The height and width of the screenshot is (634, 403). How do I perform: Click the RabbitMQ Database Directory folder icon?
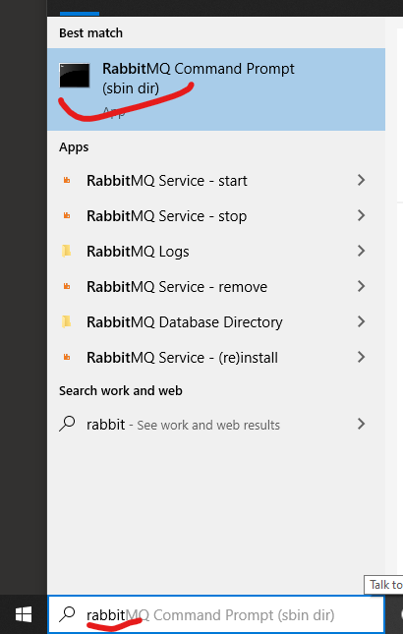click(x=67, y=321)
